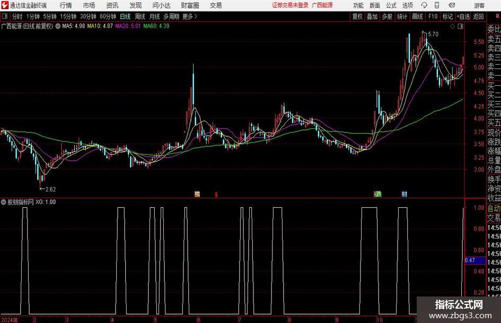Expand the MA indicator settings arrow
This screenshot has width=501, height=323.
point(58,26)
